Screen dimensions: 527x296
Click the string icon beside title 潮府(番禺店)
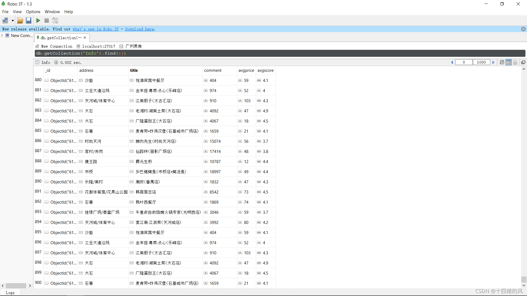point(131,182)
